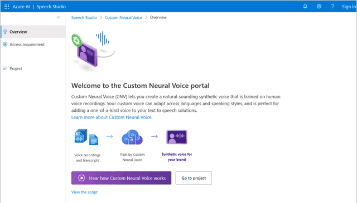Screen dimensions: 357x203
Task: Select Overview in the sidebar
Action: coord(33,32)
